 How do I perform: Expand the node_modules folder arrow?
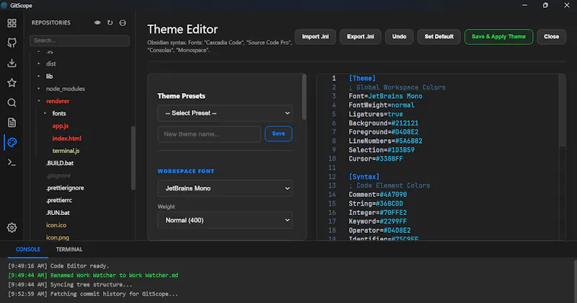39,89
